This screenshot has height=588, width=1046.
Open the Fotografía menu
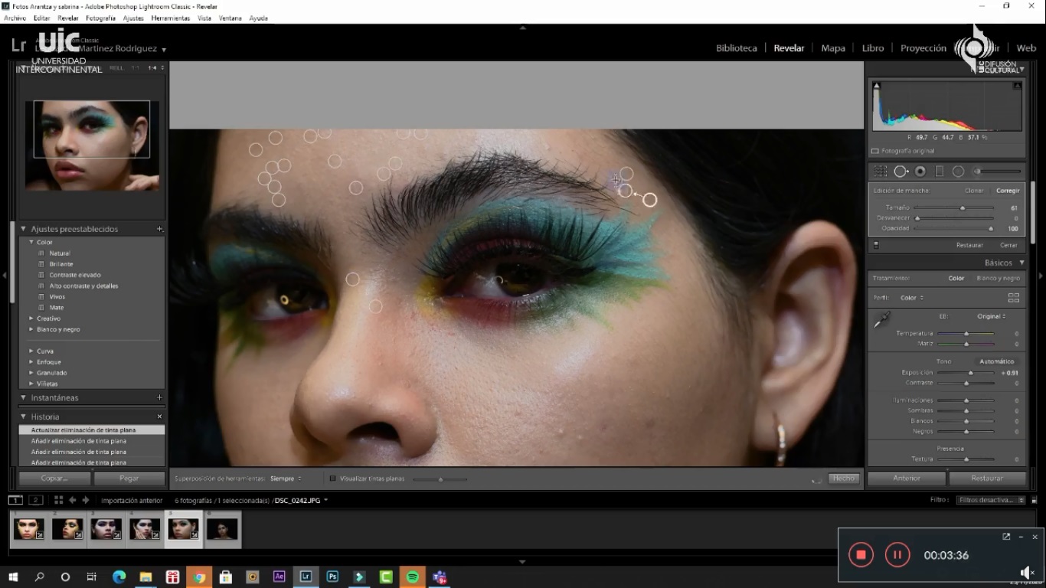100,18
